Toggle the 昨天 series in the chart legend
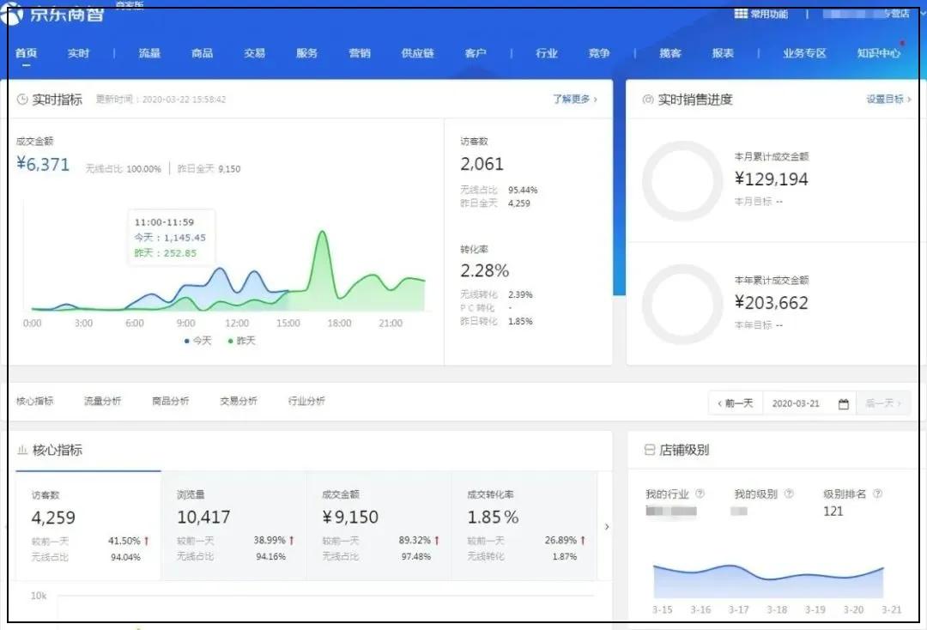The width and height of the screenshot is (927, 630). (241, 340)
